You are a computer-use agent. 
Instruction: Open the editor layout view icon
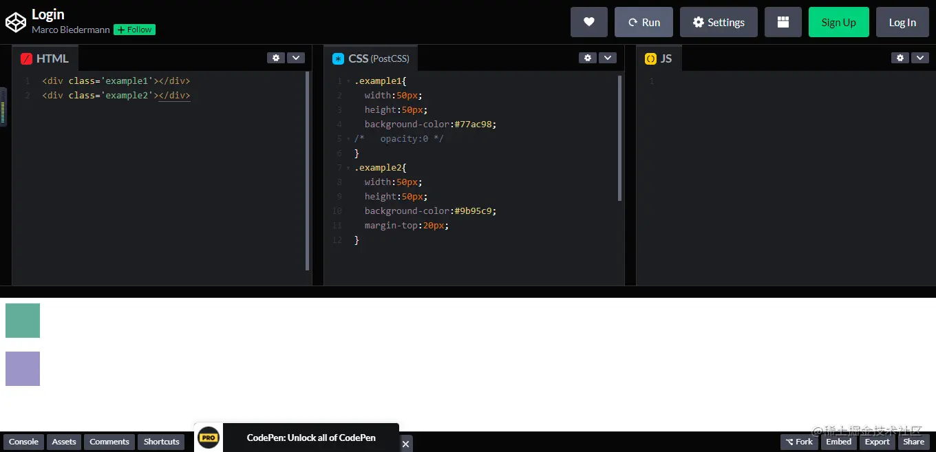click(x=783, y=22)
